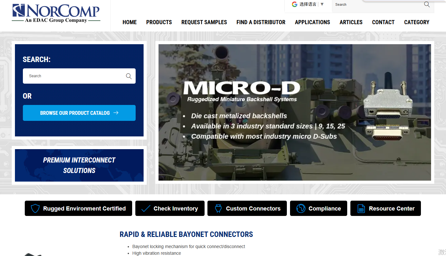Click the checkmark icon beside Check Inventory

click(x=145, y=208)
